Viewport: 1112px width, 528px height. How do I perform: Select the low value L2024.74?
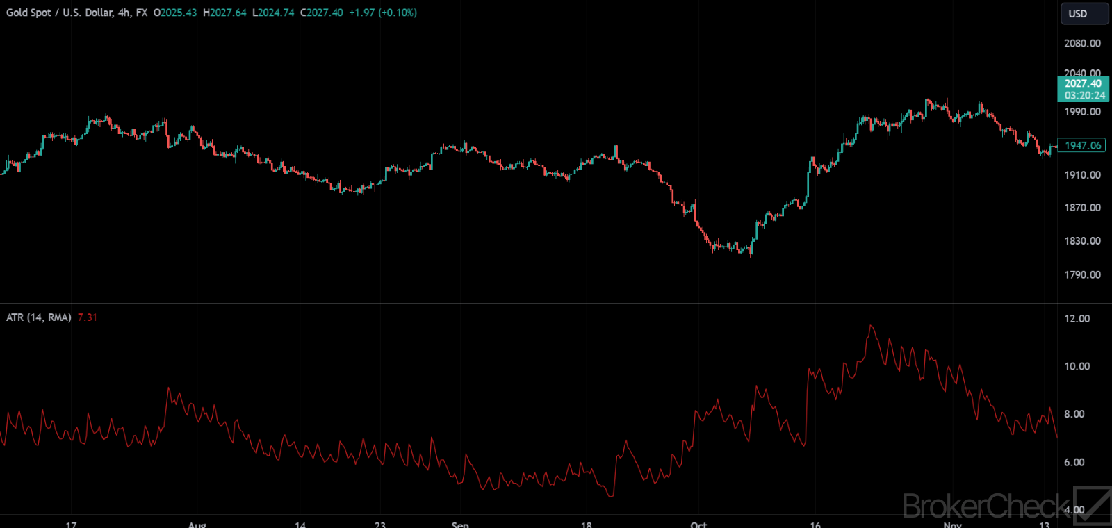[x=273, y=13]
